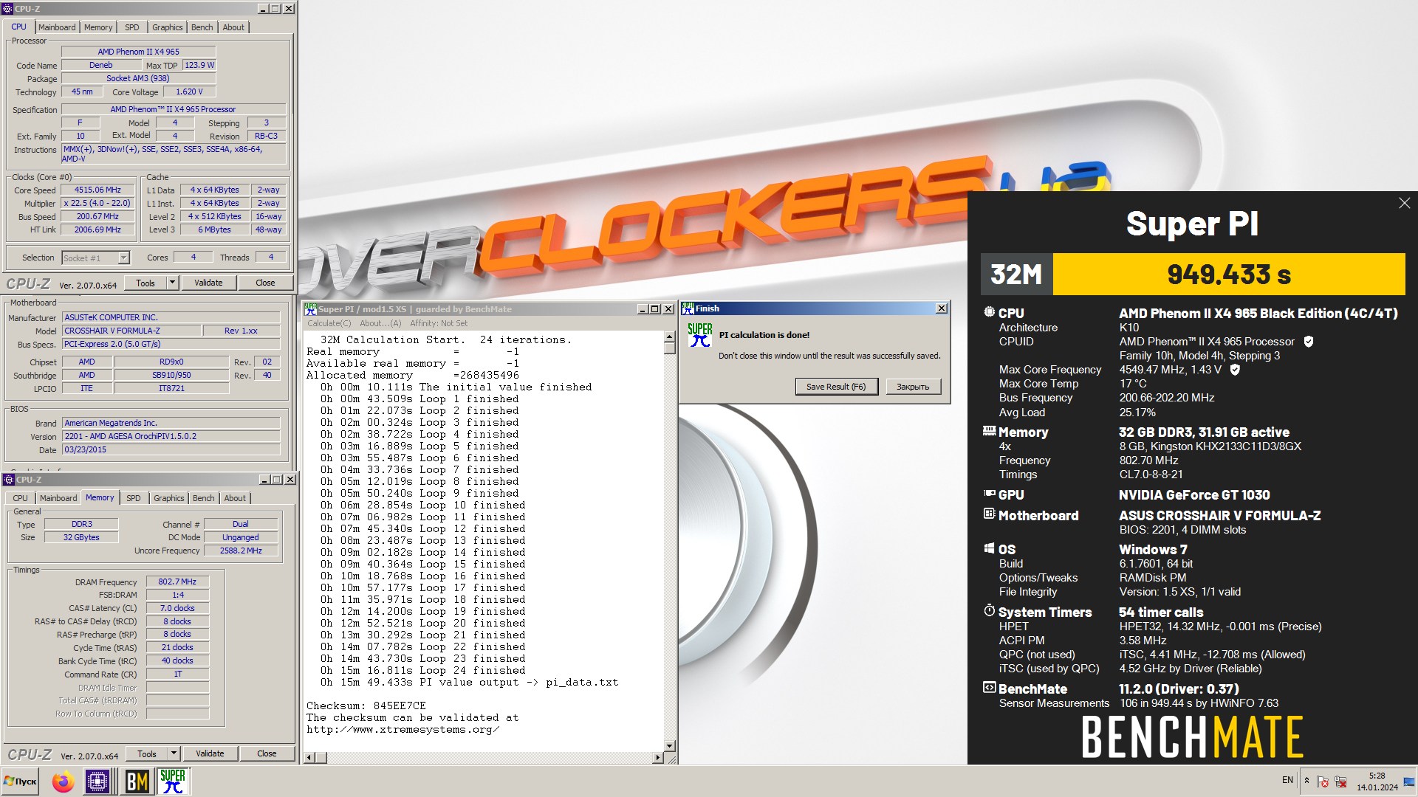Image resolution: width=1418 pixels, height=797 pixels.
Task: Open About tab in top CPU-Z
Action: coord(233,27)
